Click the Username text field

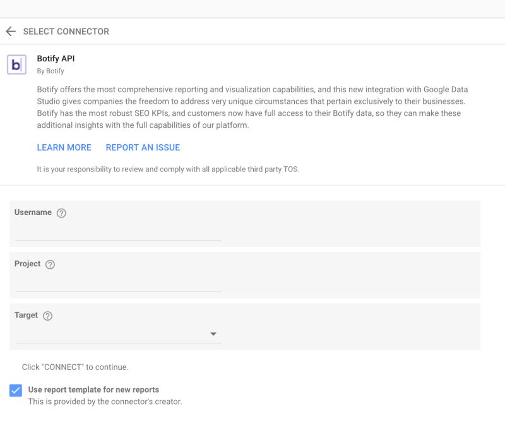117,237
